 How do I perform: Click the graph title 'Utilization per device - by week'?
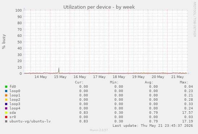[99, 7]
